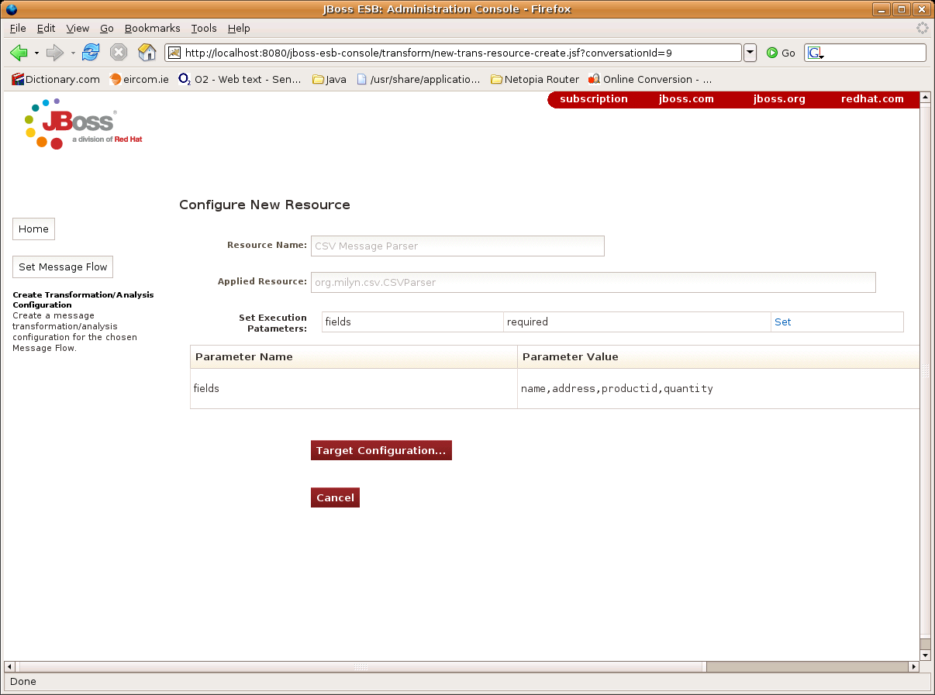Click the Set Message Flow button

(63, 267)
